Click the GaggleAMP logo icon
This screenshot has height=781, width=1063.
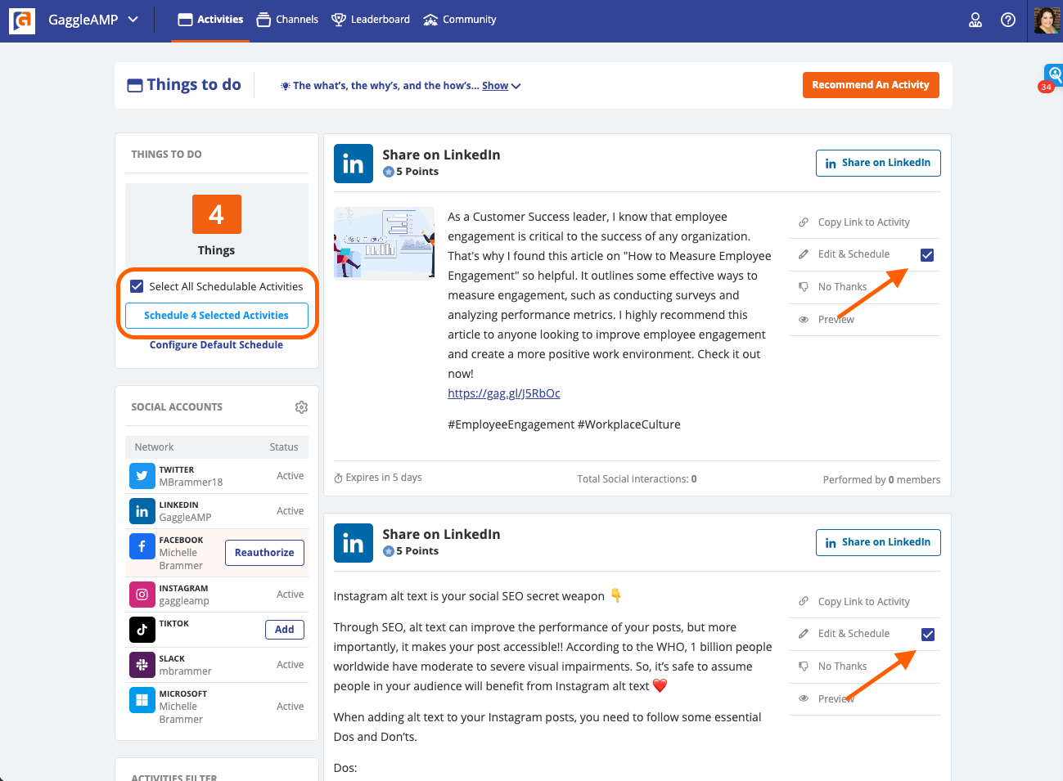click(22, 20)
